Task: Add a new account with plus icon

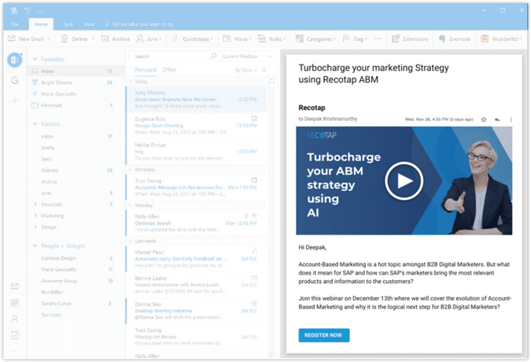Action: pyautogui.click(x=14, y=101)
